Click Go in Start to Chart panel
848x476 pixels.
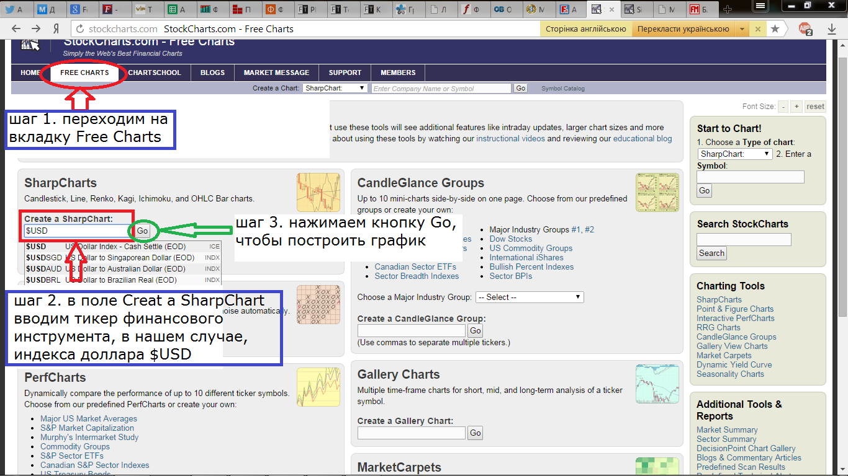pyautogui.click(x=705, y=190)
